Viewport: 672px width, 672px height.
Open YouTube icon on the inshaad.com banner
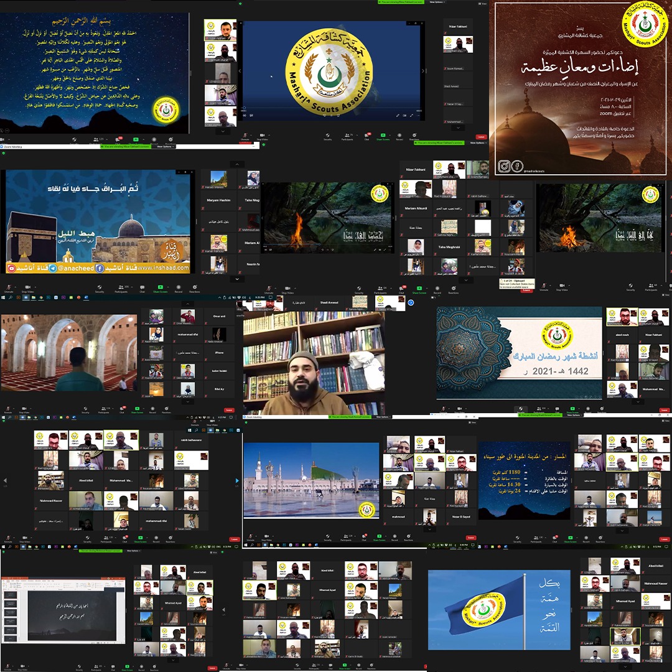pos(11,269)
